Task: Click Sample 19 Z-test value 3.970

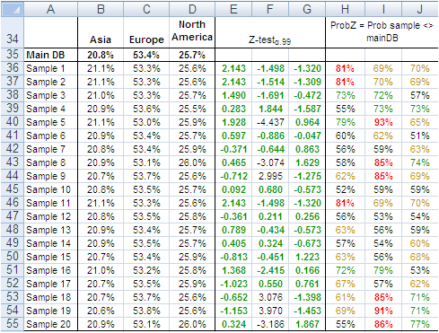Action: [270, 311]
